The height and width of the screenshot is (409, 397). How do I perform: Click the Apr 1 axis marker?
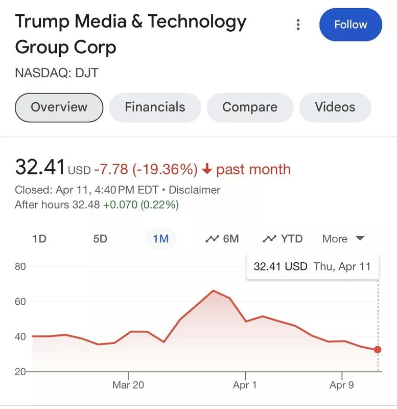245,385
